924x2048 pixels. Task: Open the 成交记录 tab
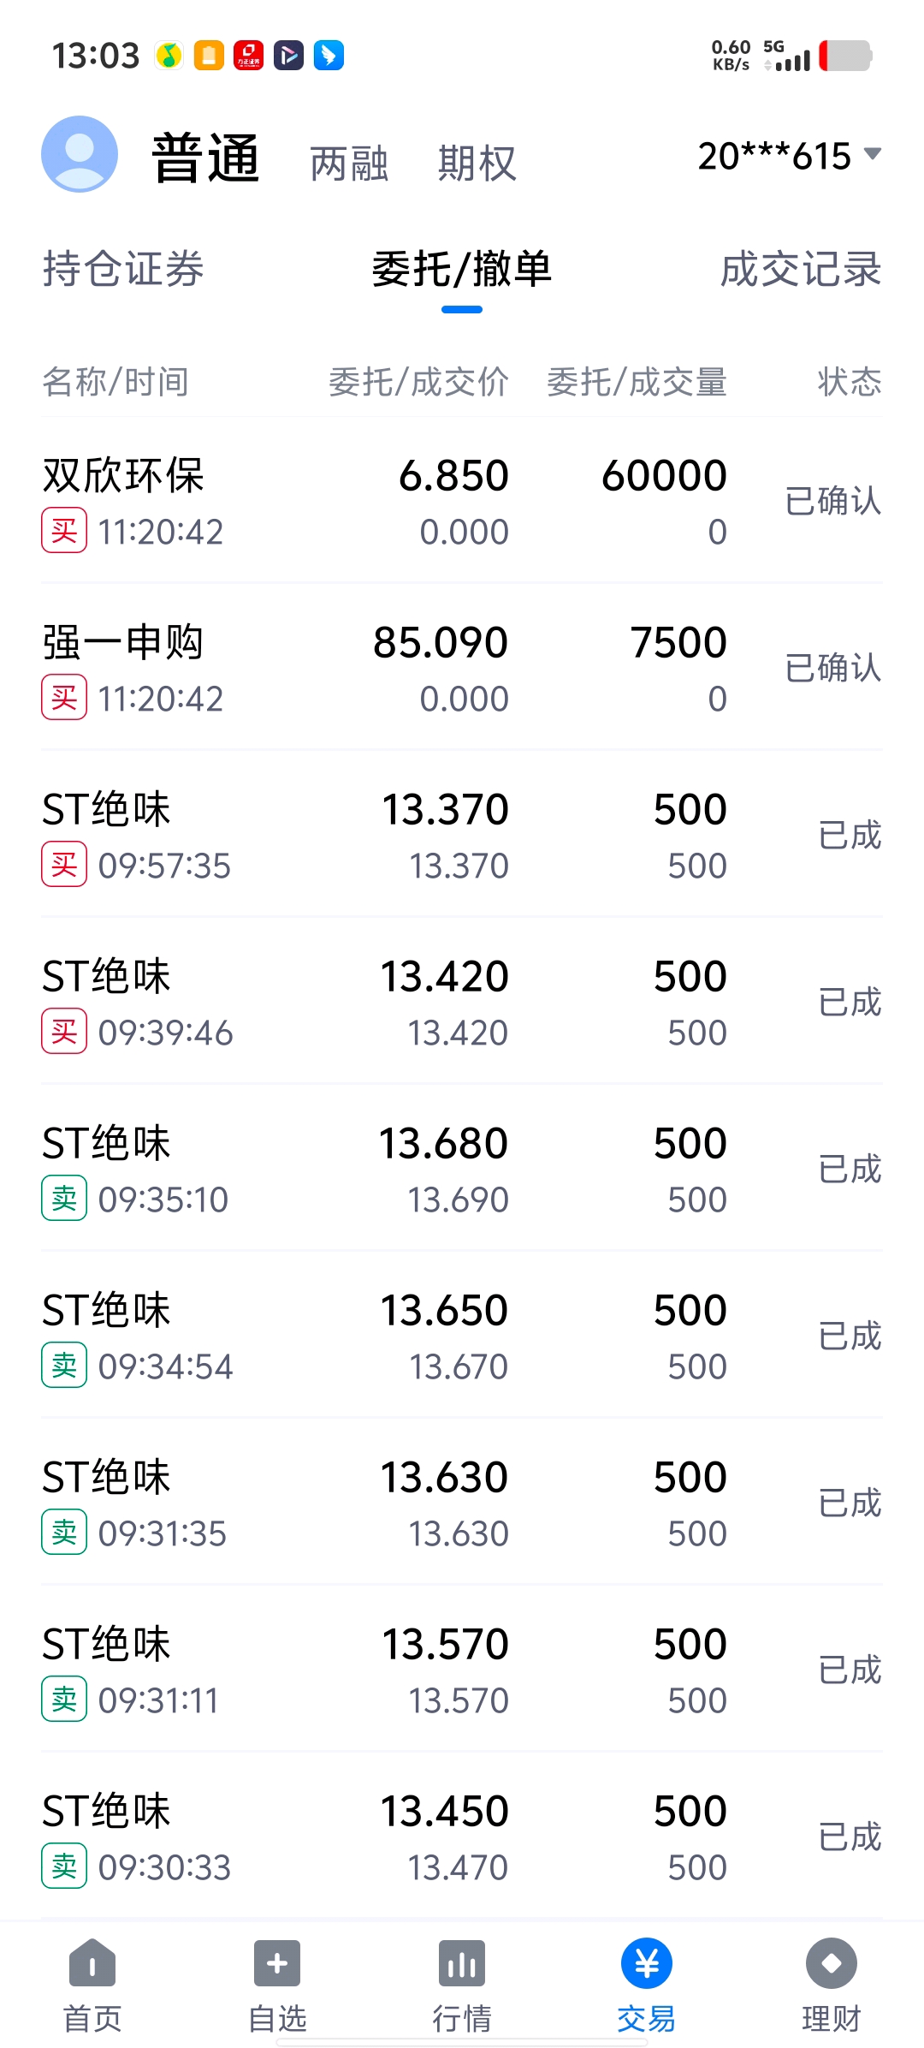point(801,269)
